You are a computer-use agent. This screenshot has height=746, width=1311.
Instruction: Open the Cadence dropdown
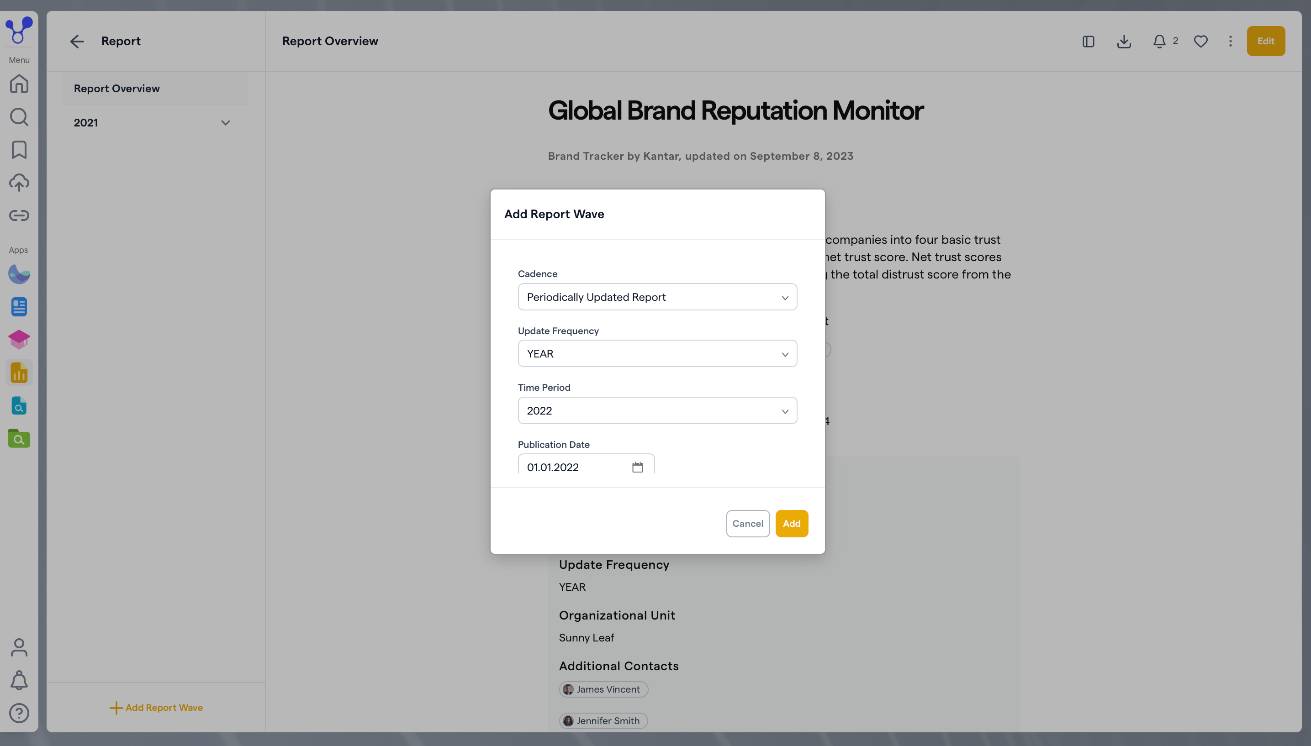[x=657, y=297]
